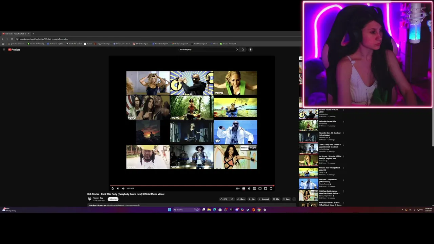Image resolution: width=434 pixels, height=244 pixels.
Task: Open the Windows Start menu
Action: tap(170, 210)
